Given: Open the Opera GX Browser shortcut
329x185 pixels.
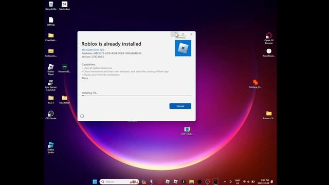Looking at the screenshot, I should point(269,38).
